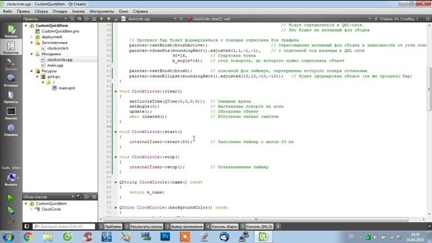Open the build kit selector (Выпуск)
Image resolution: width=432 pixels, height=243 pixels.
point(11,179)
